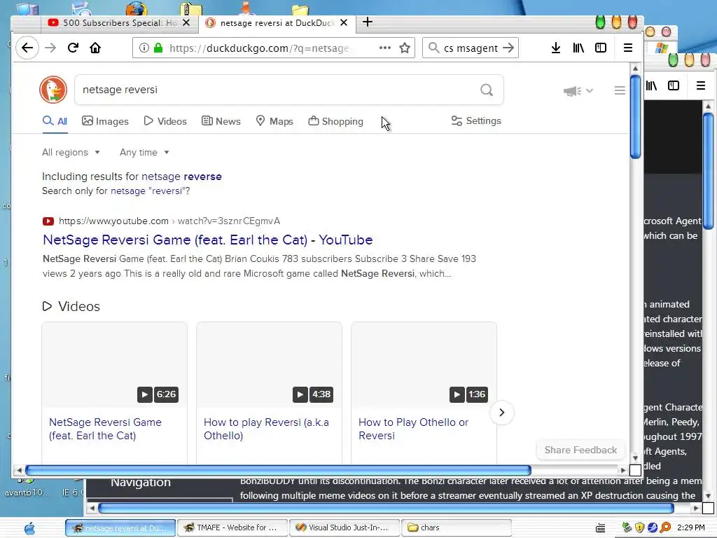Switch to Maps results tab
The image size is (717, 538).
[274, 121]
